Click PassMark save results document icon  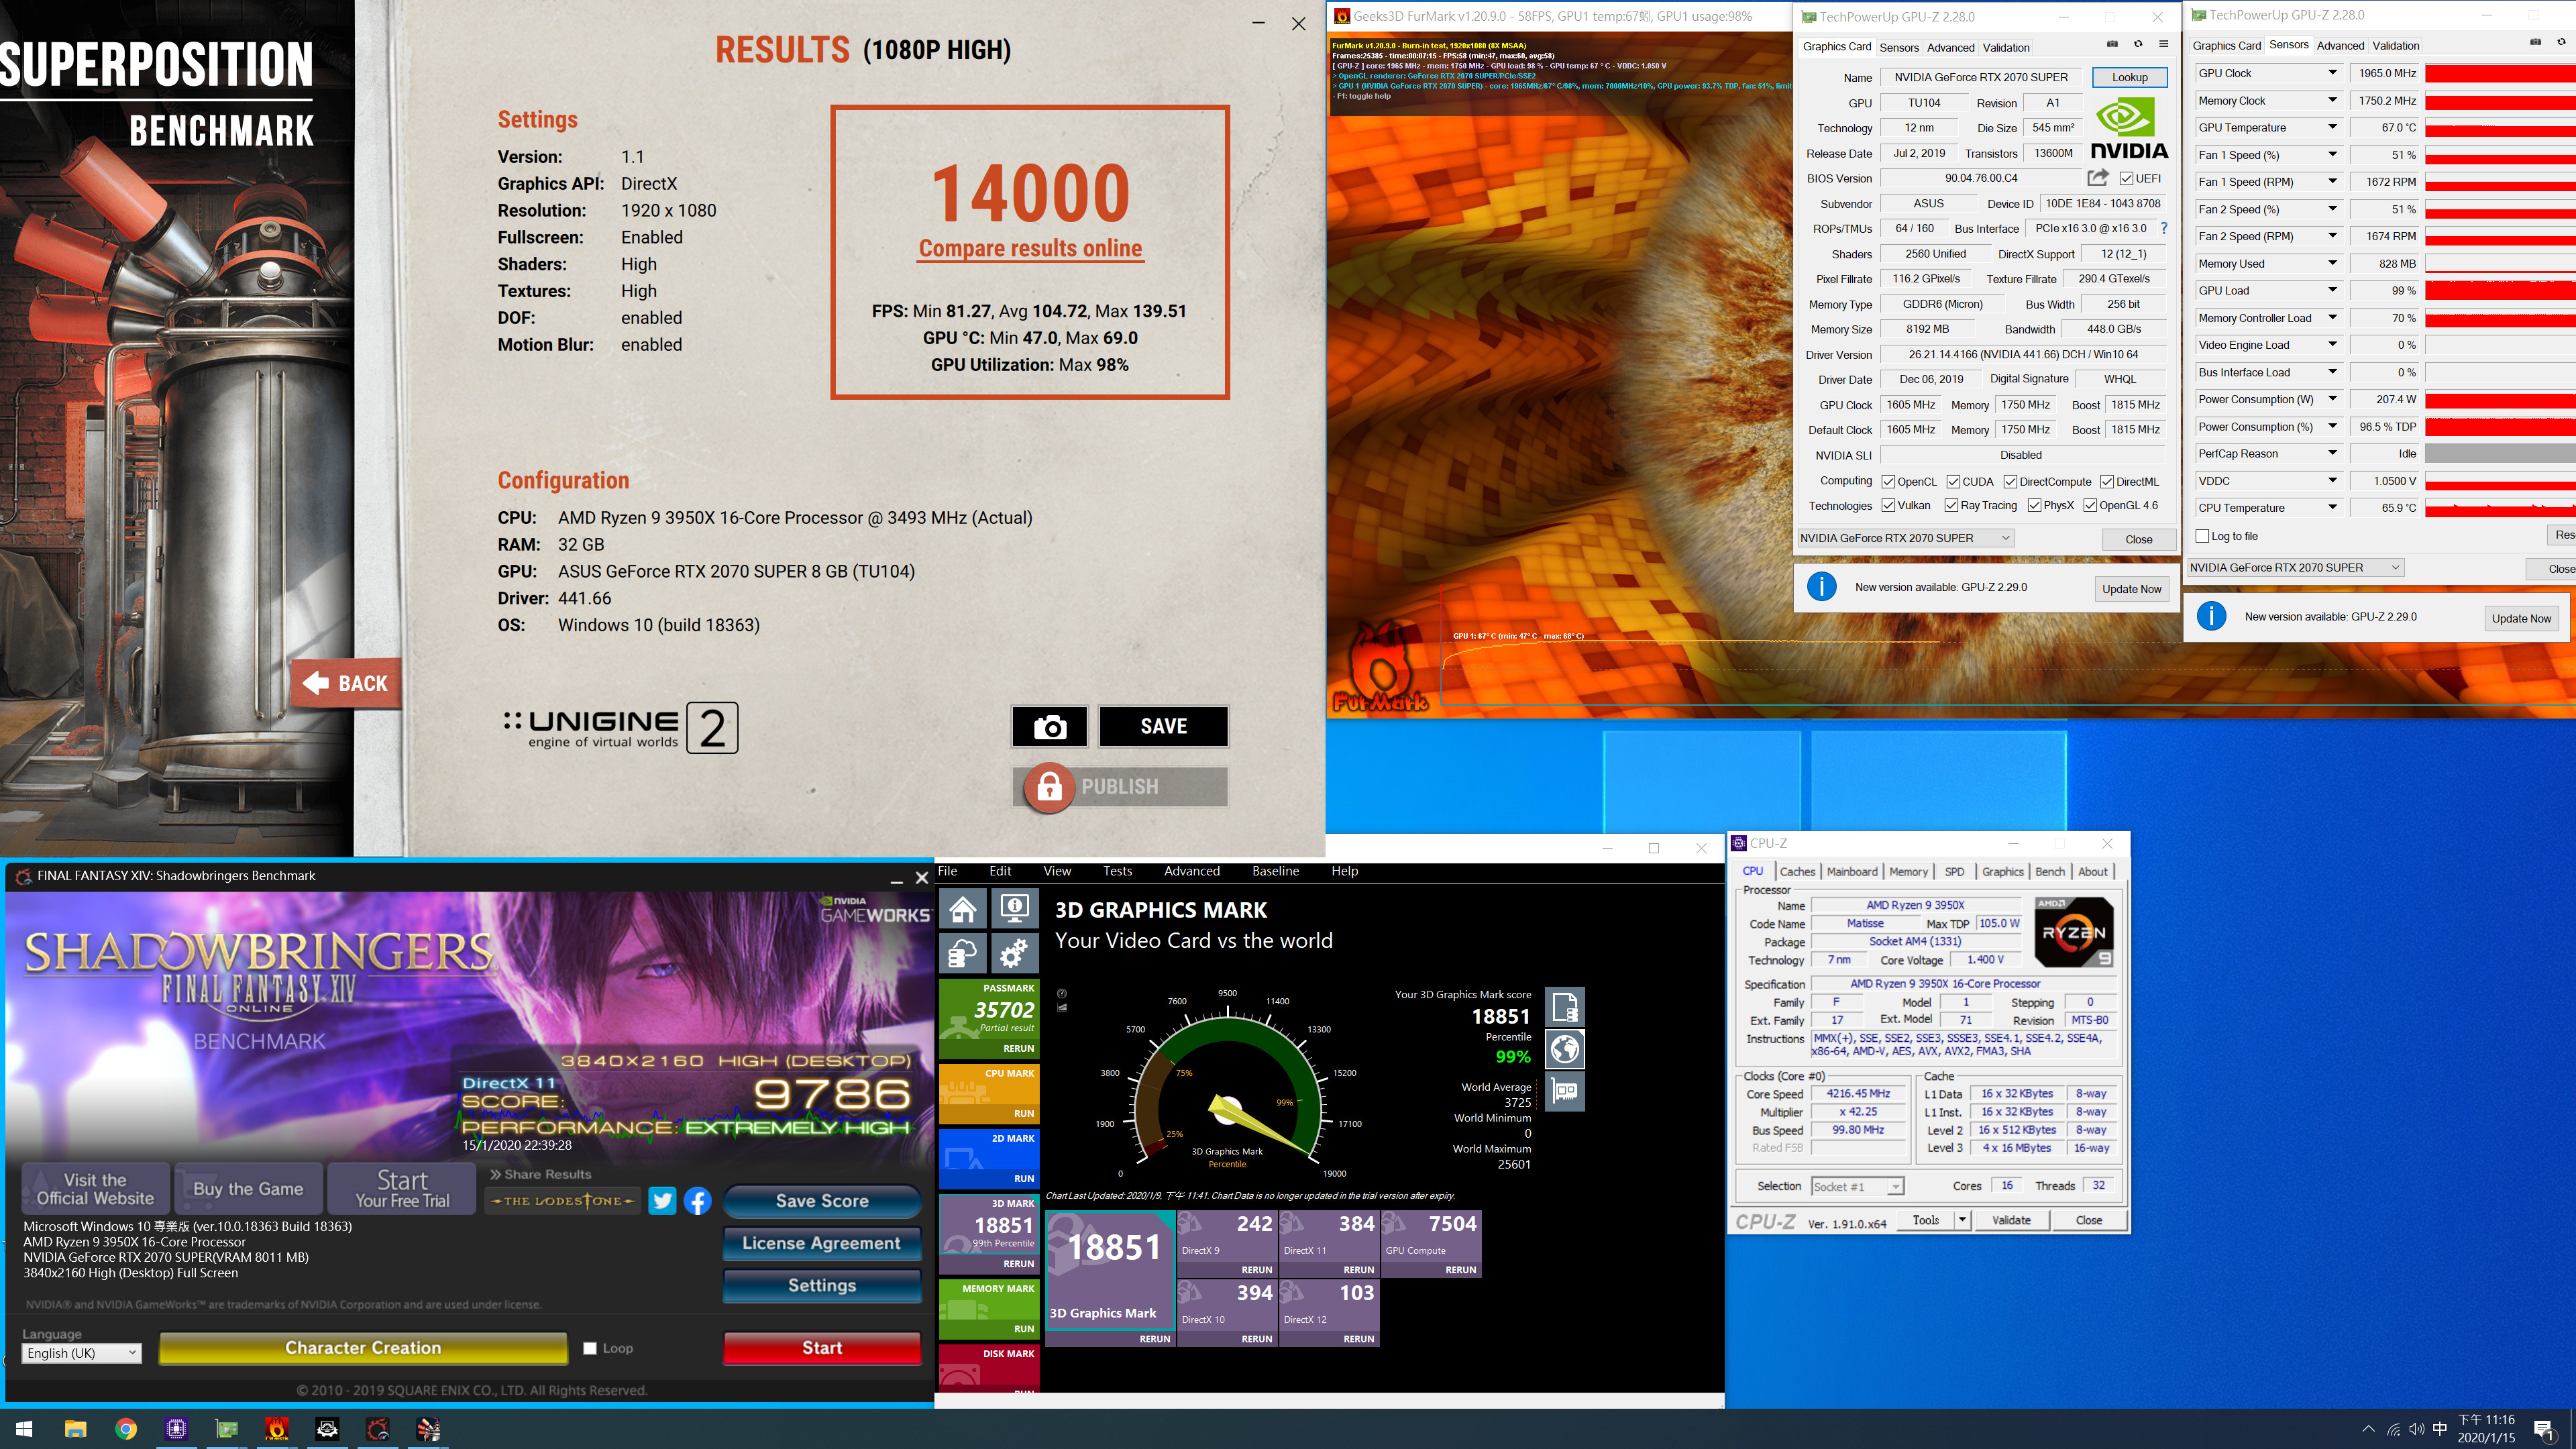[x=1565, y=1007]
